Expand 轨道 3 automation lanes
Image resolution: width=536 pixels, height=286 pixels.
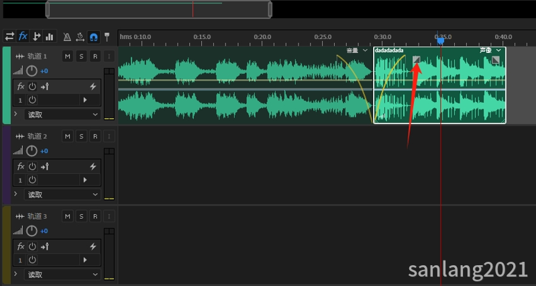tap(15, 273)
